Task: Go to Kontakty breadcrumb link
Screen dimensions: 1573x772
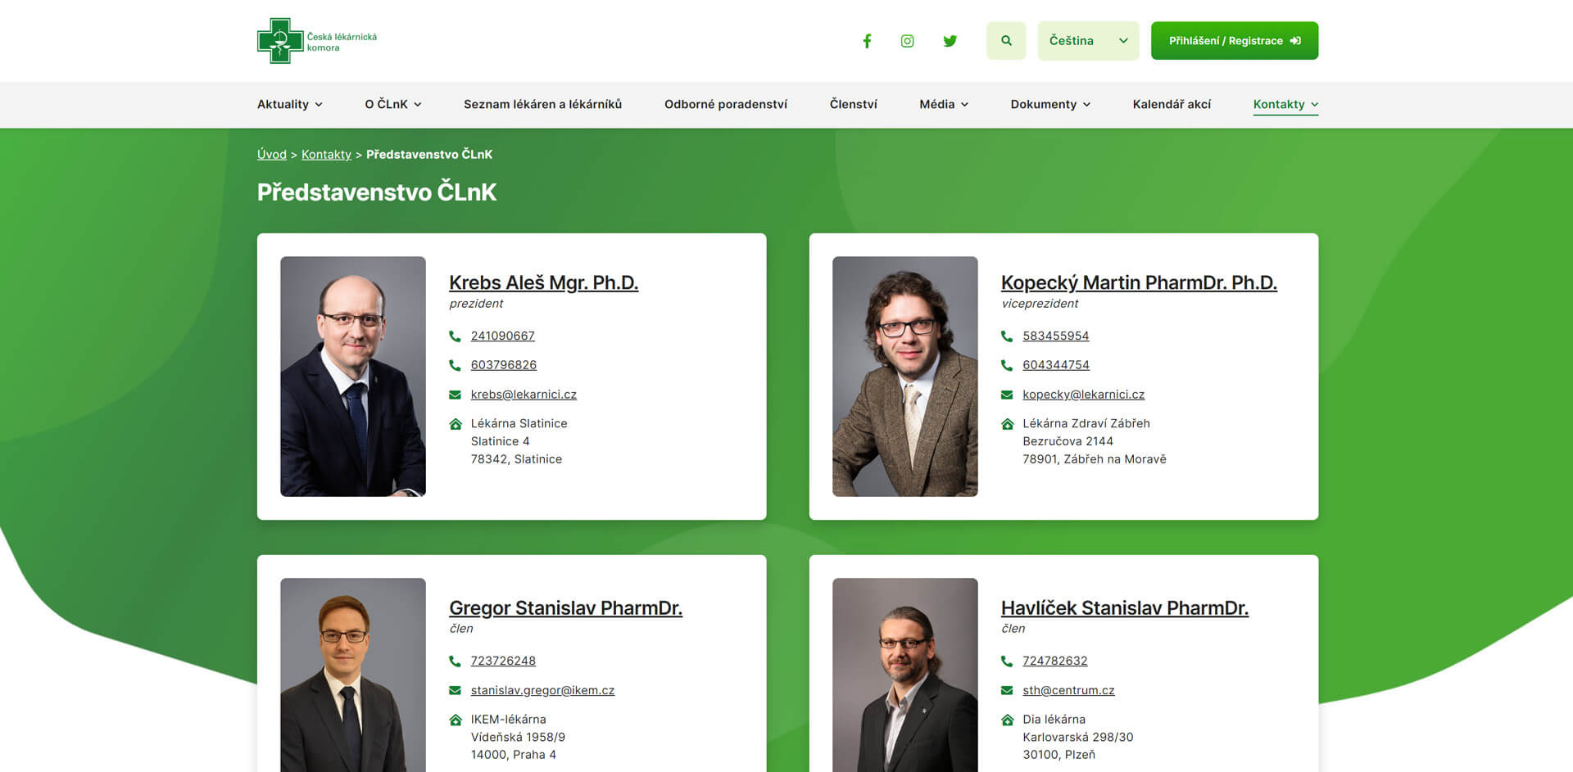Action: (326, 154)
